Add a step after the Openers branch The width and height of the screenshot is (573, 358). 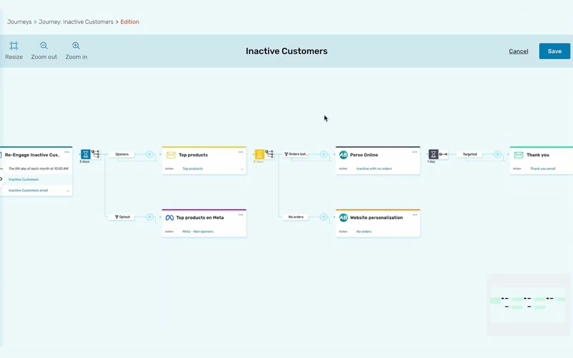tap(150, 154)
